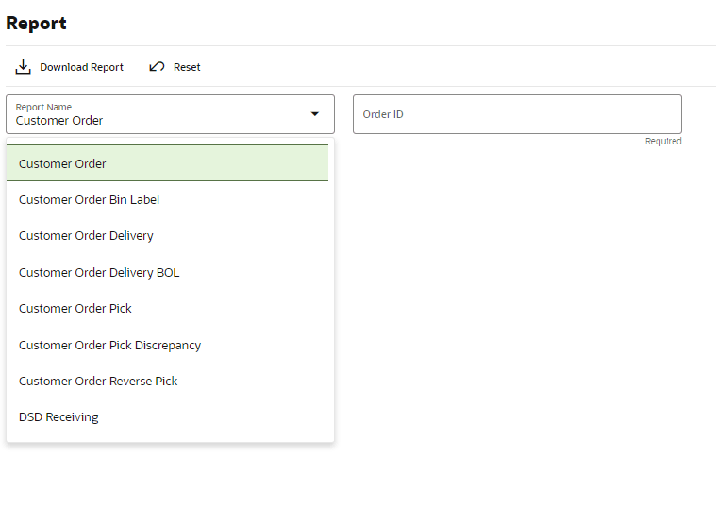
Task: Click the Report Name field label
Action: click(43, 107)
